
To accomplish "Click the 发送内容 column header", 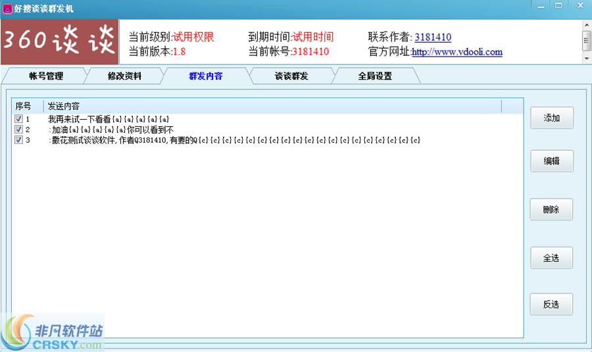I will click(x=272, y=106).
